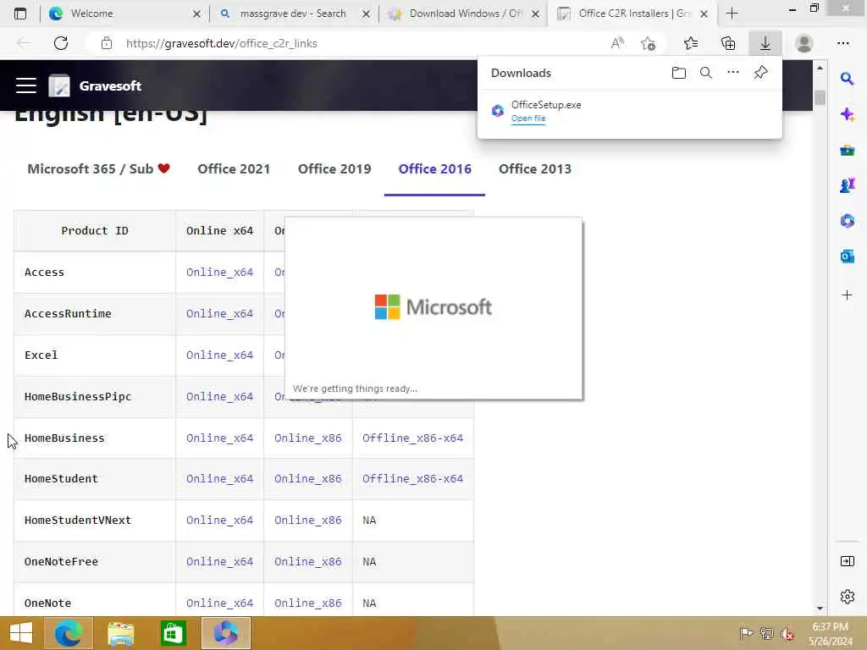Image resolution: width=867 pixels, height=650 pixels.
Task: Click Online_x64 link for Excel
Action: [219, 355]
